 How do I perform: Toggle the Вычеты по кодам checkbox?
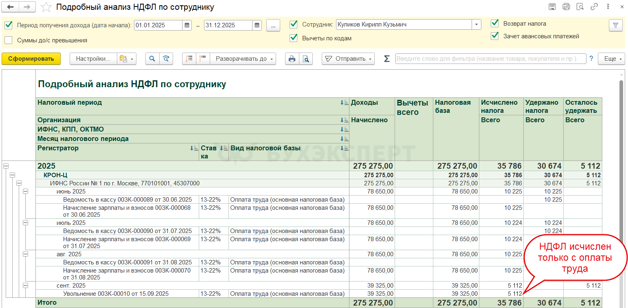[x=293, y=38]
